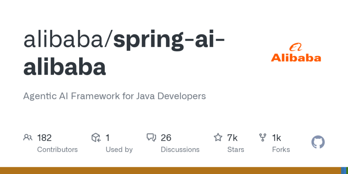Select the Forks label

(281, 150)
